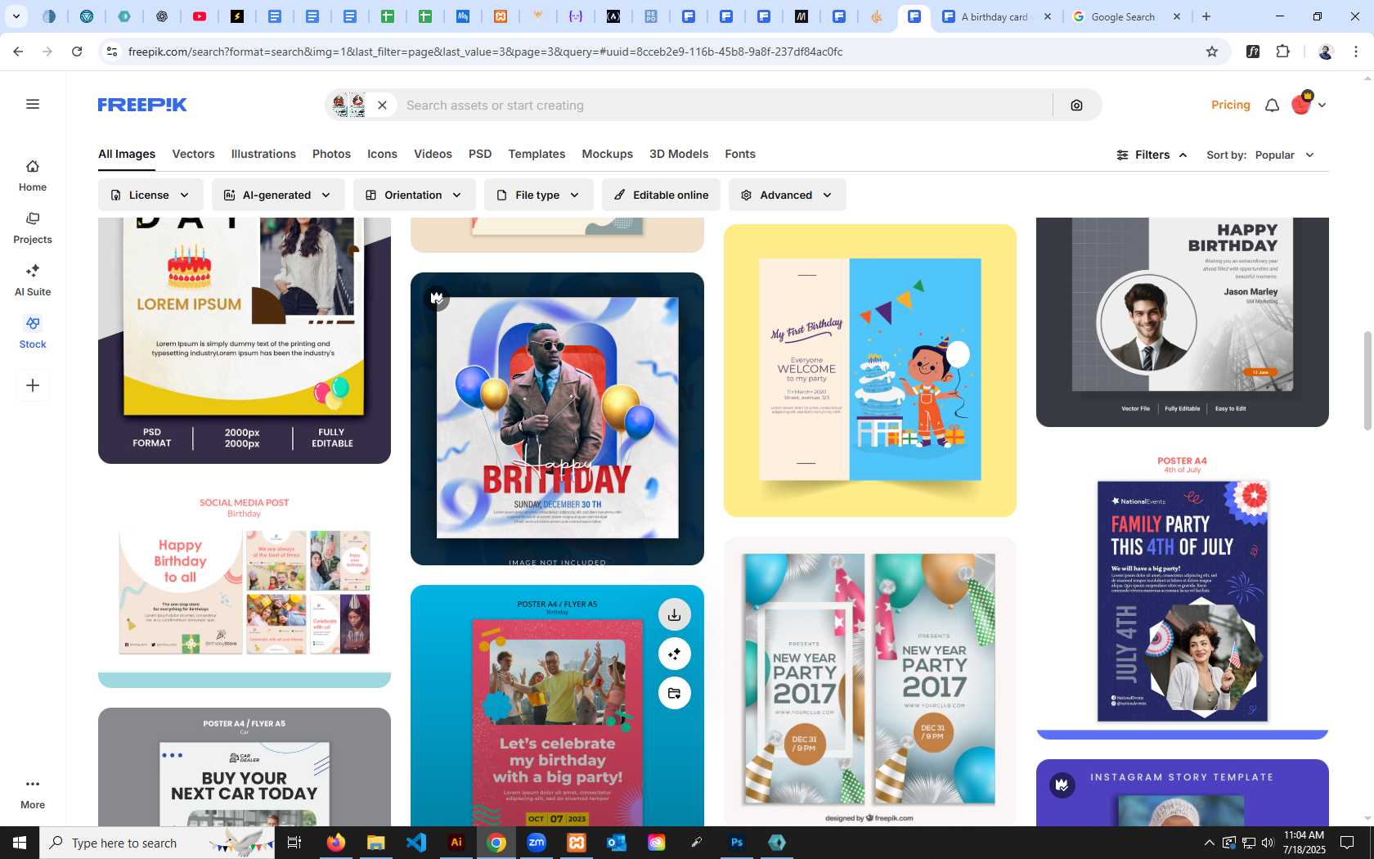Click the plus icon in sidebar
The image size is (1374, 859).
coord(33,385)
